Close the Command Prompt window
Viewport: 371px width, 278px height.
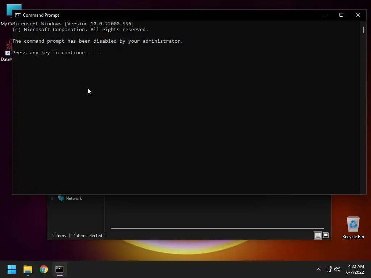pyautogui.click(x=358, y=15)
